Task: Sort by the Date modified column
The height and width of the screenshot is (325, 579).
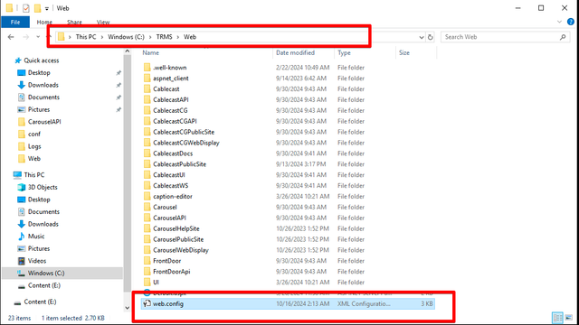Action: pyautogui.click(x=295, y=52)
